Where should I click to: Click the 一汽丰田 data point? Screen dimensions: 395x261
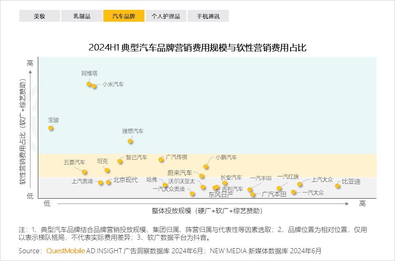tap(250, 190)
